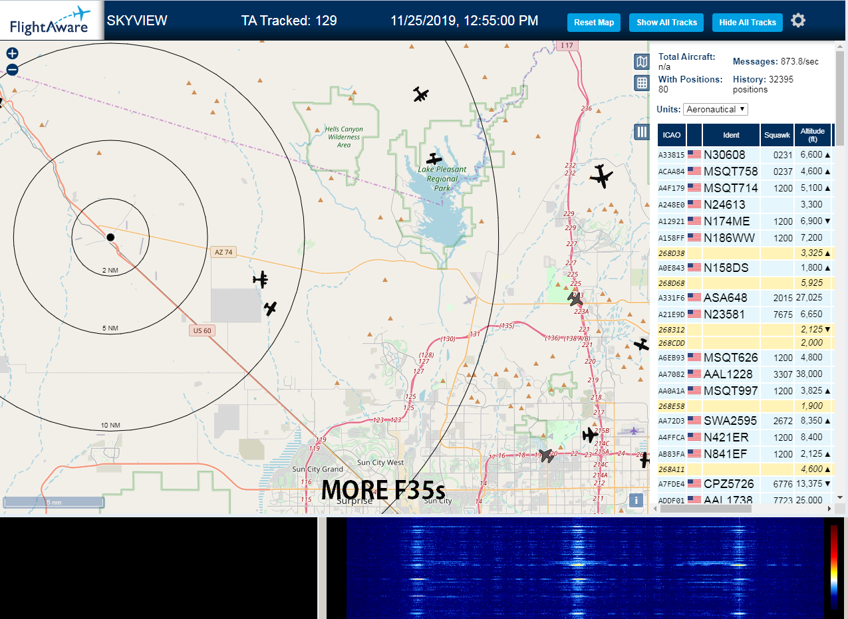Select small purple aircraft icon at right

(x=634, y=431)
